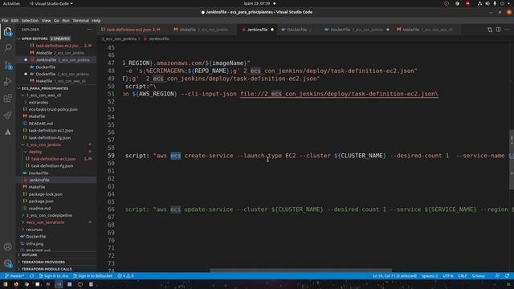The image size is (514, 289).
Task: Open the Edit menu
Action: tap(14, 20)
